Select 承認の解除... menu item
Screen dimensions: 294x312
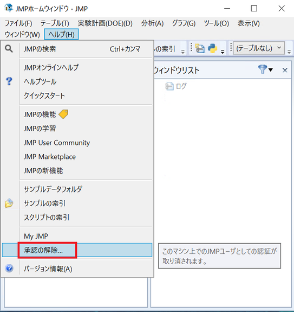coord(77,250)
